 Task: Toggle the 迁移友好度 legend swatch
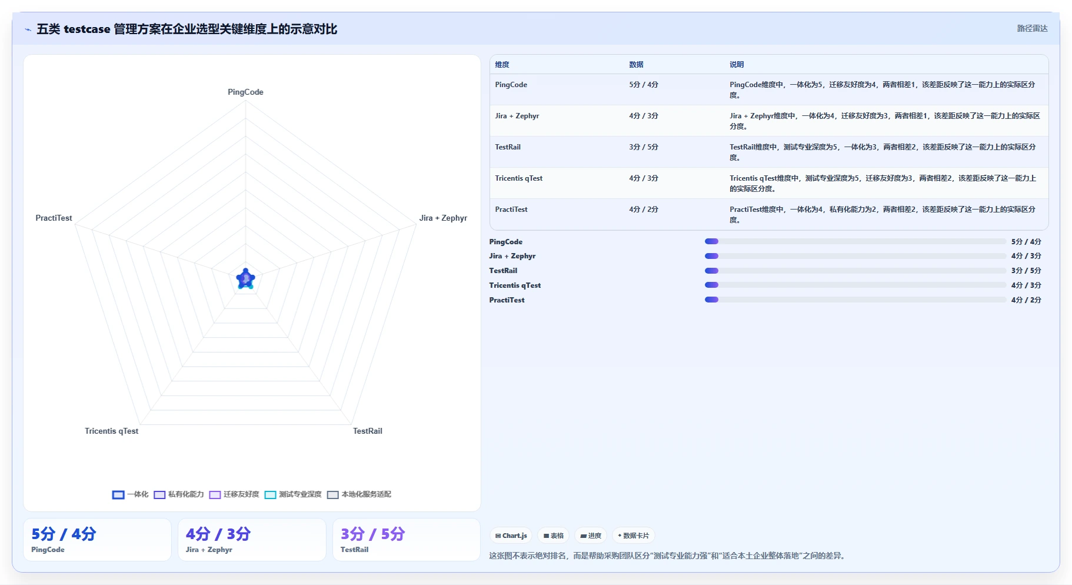[215, 495]
